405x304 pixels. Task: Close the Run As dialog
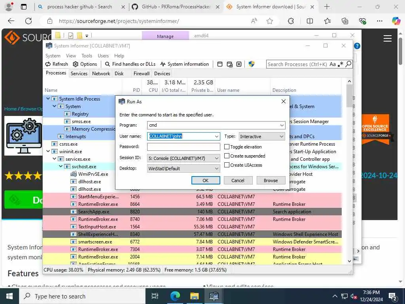point(283,101)
